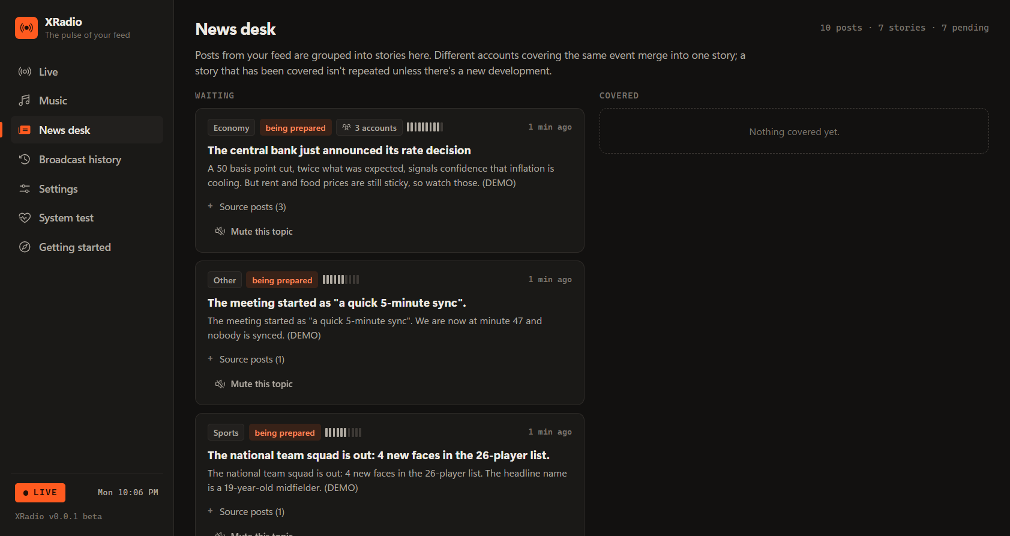The image size is (1010, 536).
Task: Click the Broadcast history clock icon
Action: pos(25,160)
